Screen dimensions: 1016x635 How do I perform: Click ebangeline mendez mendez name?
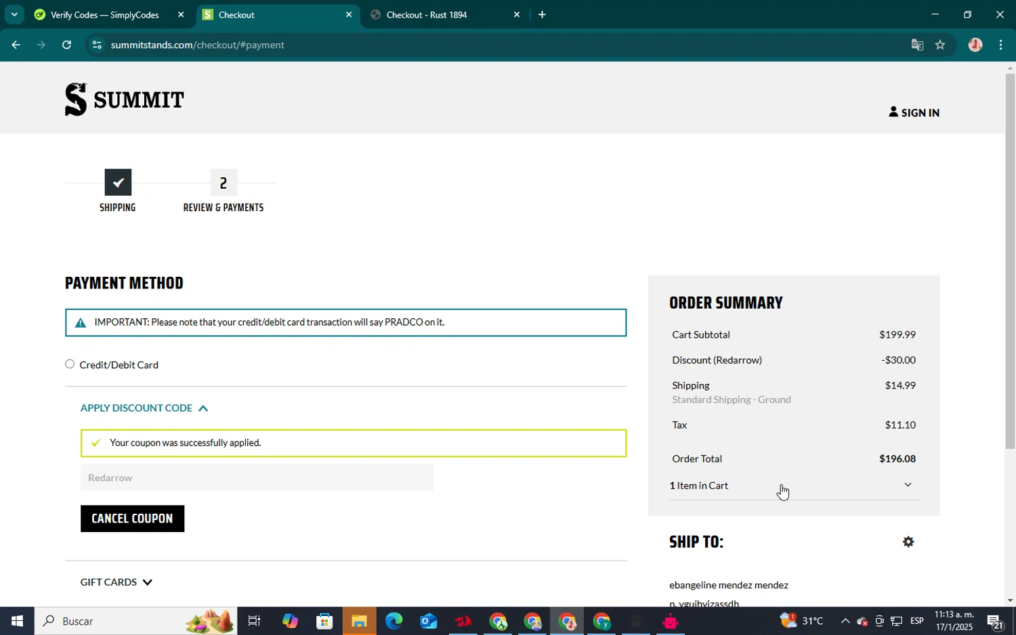[x=729, y=585]
